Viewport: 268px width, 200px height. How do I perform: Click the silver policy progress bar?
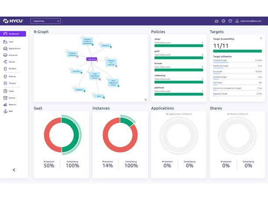(178, 46)
